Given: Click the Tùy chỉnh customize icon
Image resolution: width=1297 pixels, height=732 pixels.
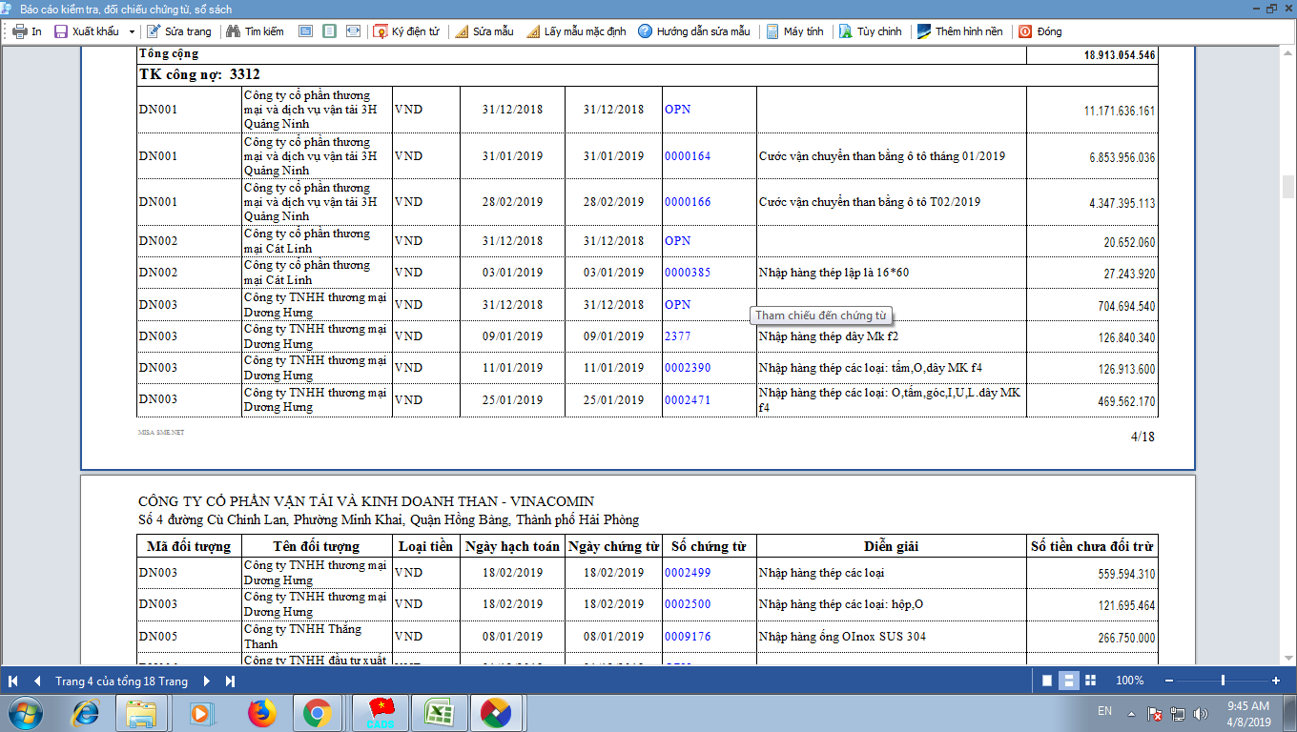Looking at the screenshot, I should (846, 31).
